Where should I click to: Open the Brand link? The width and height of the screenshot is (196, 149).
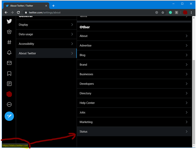(x=134, y=65)
